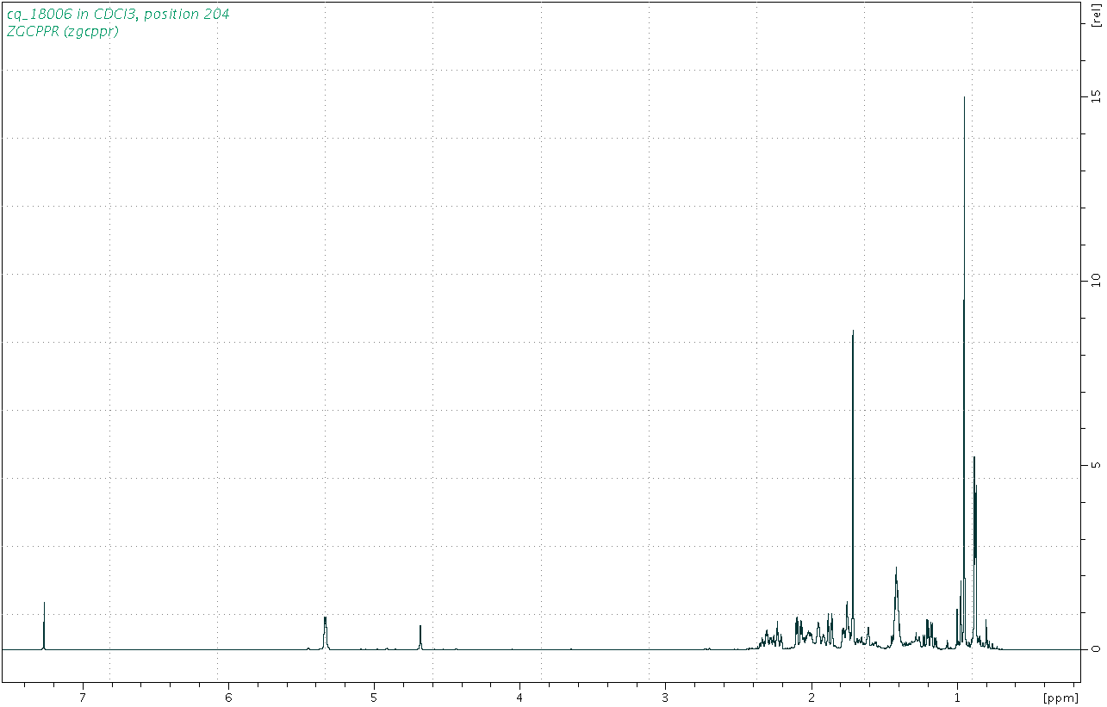This screenshot has height=707, width=1107.
Task: Click the title text "cq_18006 in CDCl3, position 204"
Action: coord(118,14)
